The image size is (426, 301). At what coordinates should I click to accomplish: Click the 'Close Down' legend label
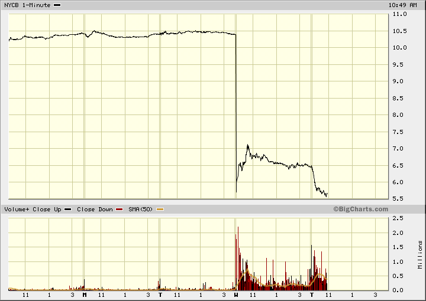95,209
